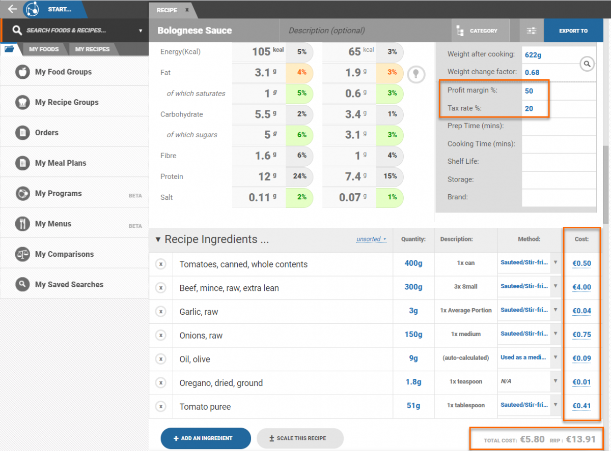Click the back arrow icon
Viewport: 611px width, 451px height.
12,9
